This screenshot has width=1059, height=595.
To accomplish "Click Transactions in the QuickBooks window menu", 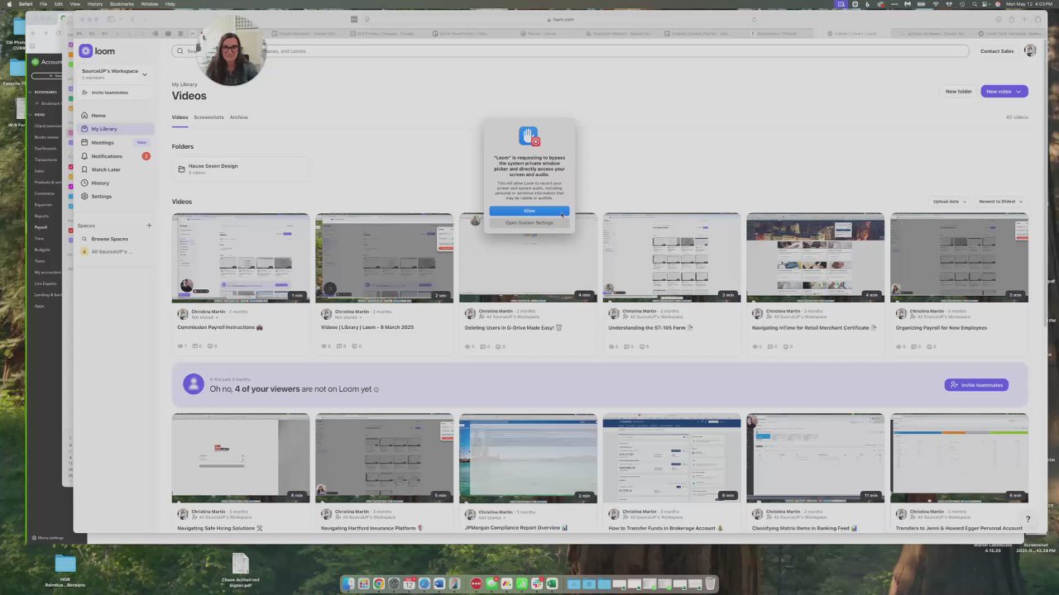I will 46,159.
